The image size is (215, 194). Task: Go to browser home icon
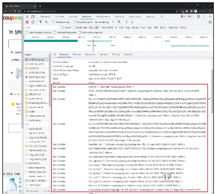19,11
